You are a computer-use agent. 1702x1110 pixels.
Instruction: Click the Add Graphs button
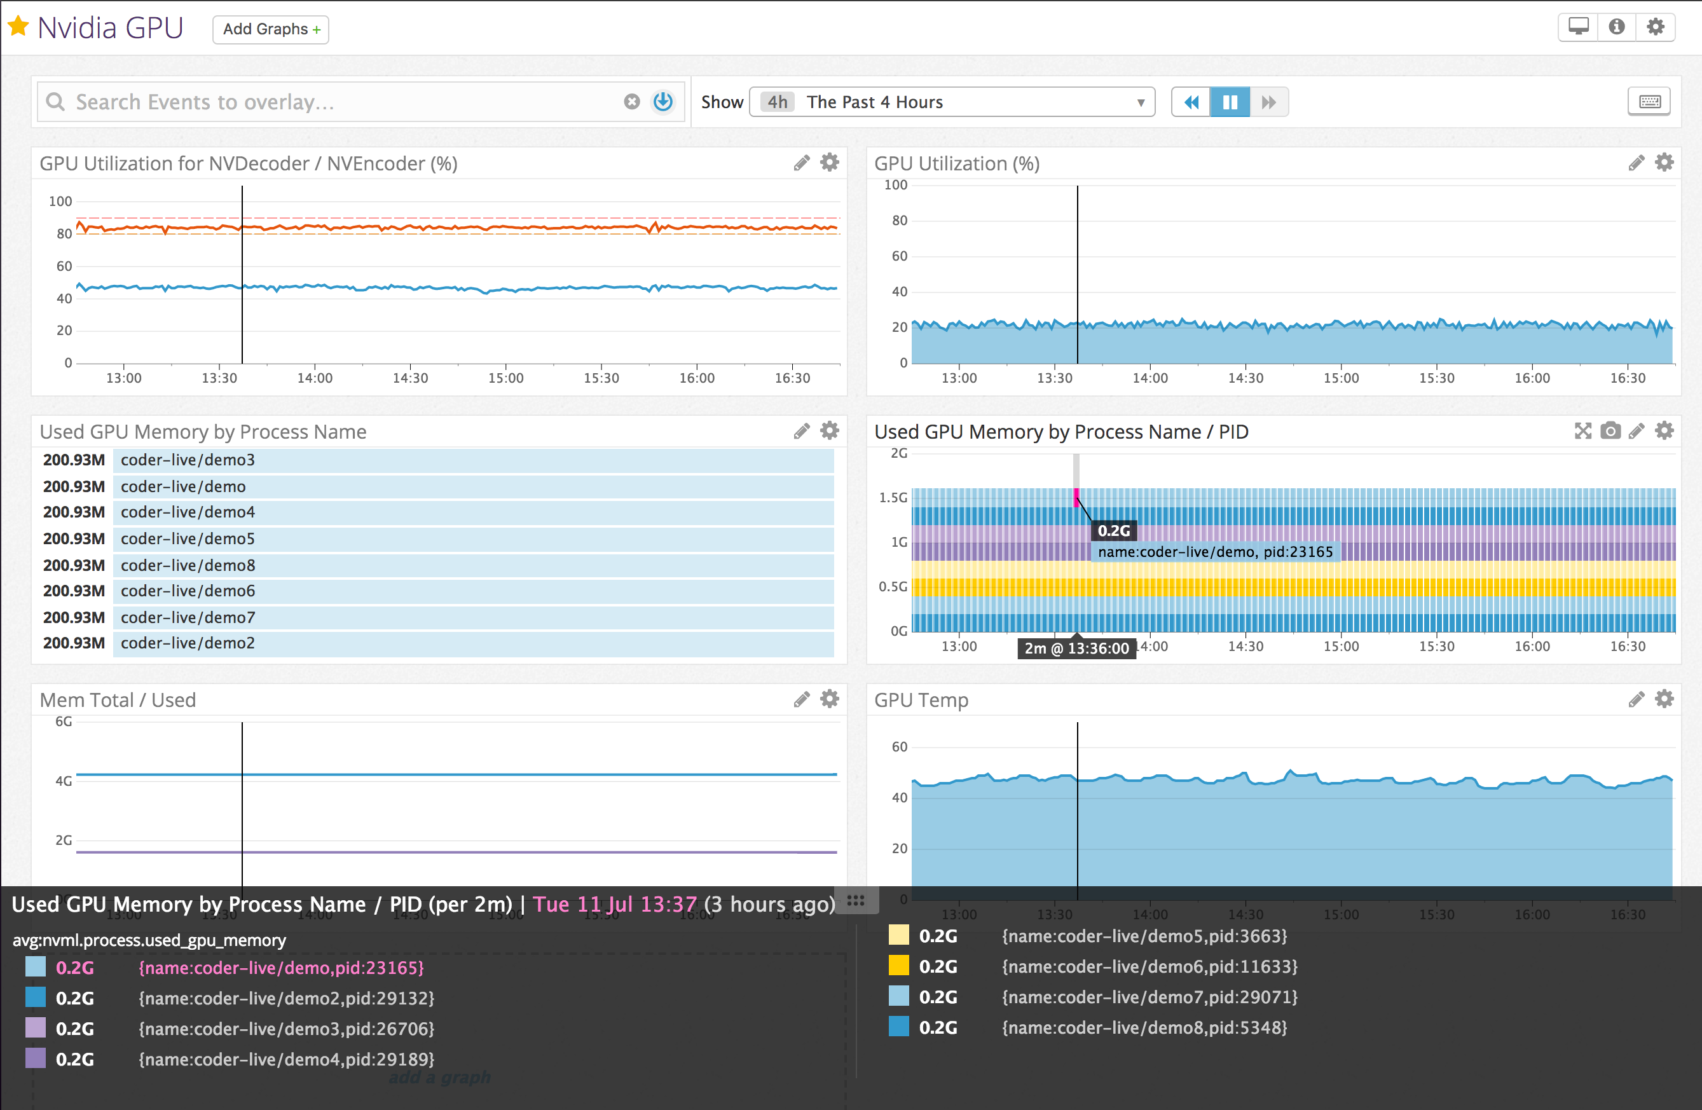270,29
